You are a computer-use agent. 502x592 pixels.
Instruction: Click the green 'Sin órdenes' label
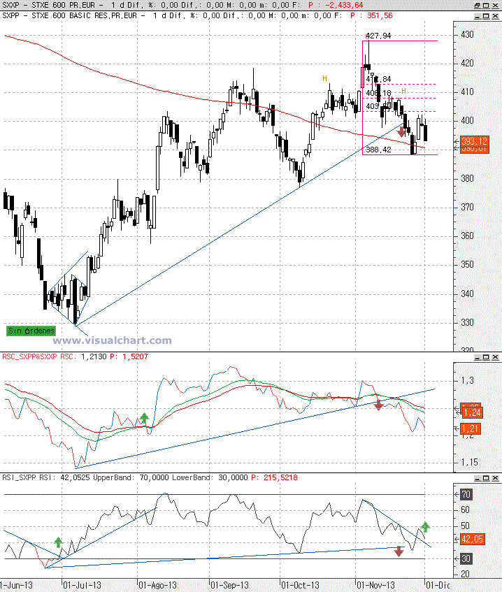pyautogui.click(x=31, y=331)
